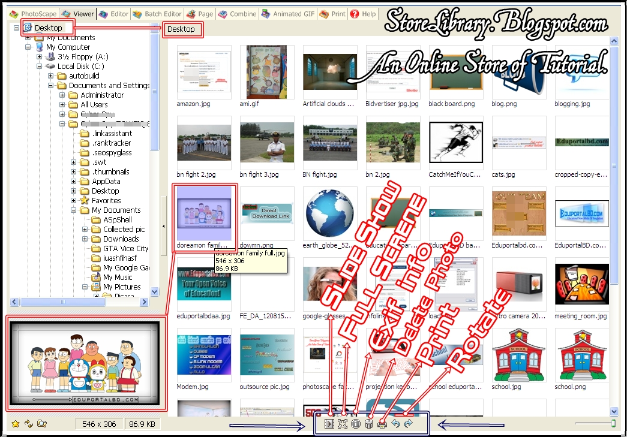The height and width of the screenshot is (437, 627).
Task: Click the folder explorer icon in status bar
Action: coord(41,424)
